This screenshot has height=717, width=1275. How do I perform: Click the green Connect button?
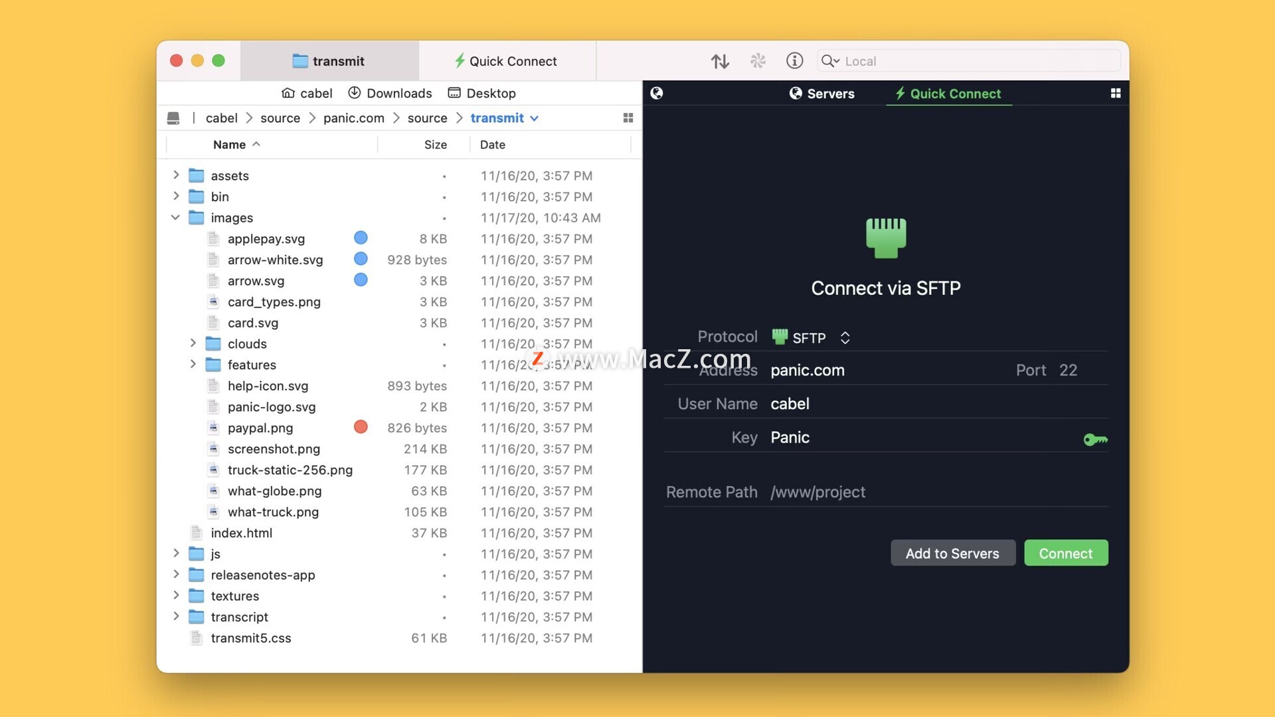[1065, 553]
